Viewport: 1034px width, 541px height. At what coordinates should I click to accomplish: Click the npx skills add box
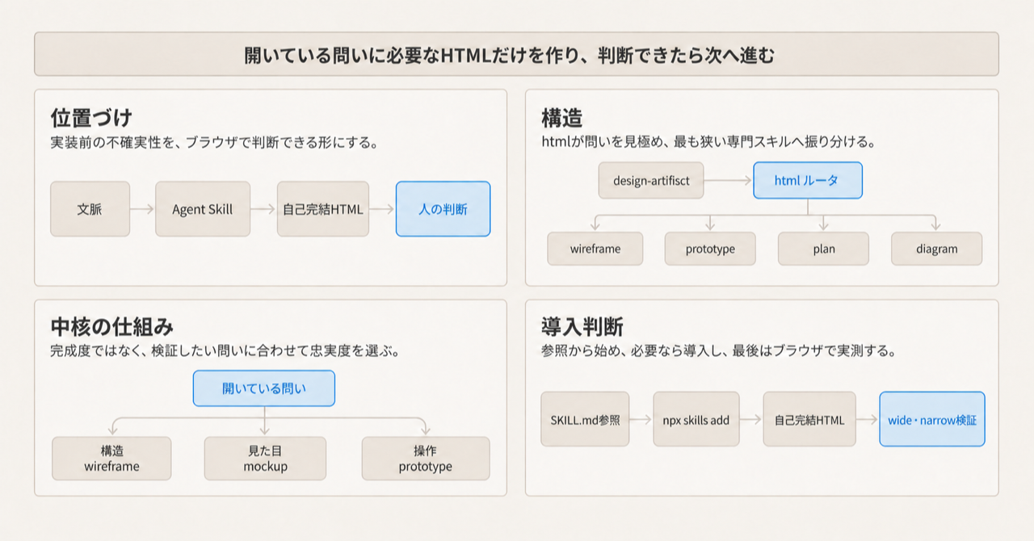pos(696,419)
